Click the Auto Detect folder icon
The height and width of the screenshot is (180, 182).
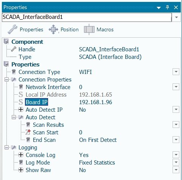(21, 117)
